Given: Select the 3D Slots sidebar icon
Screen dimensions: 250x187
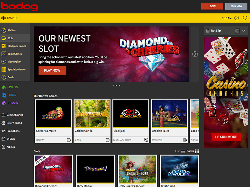Looking at the screenshot, I should (x=4, y=30).
